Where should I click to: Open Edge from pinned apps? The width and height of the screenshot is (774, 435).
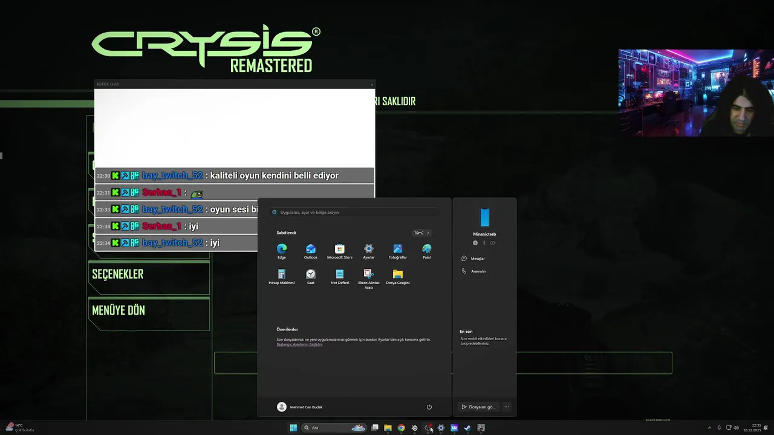coord(282,251)
